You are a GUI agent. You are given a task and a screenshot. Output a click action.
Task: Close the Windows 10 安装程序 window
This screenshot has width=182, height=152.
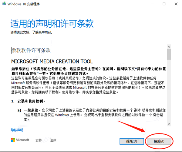tap(176, 4)
